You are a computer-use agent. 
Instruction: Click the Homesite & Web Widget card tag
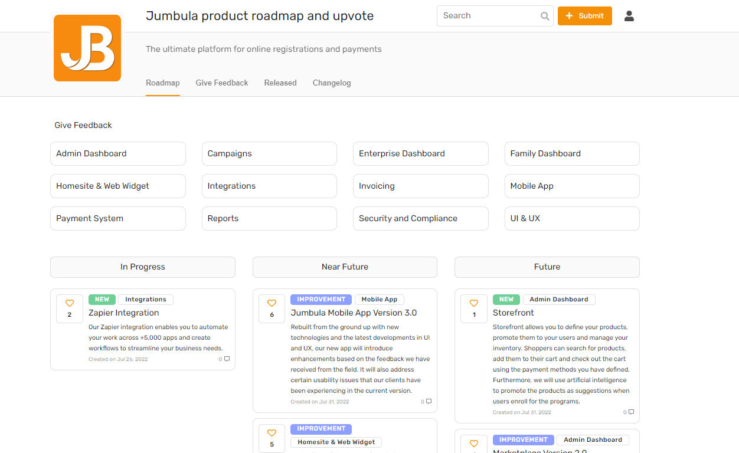click(336, 442)
